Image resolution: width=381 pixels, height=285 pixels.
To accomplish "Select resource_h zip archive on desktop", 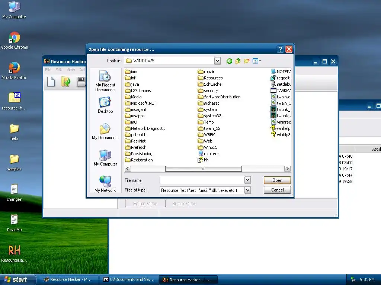I will tap(14, 101).
